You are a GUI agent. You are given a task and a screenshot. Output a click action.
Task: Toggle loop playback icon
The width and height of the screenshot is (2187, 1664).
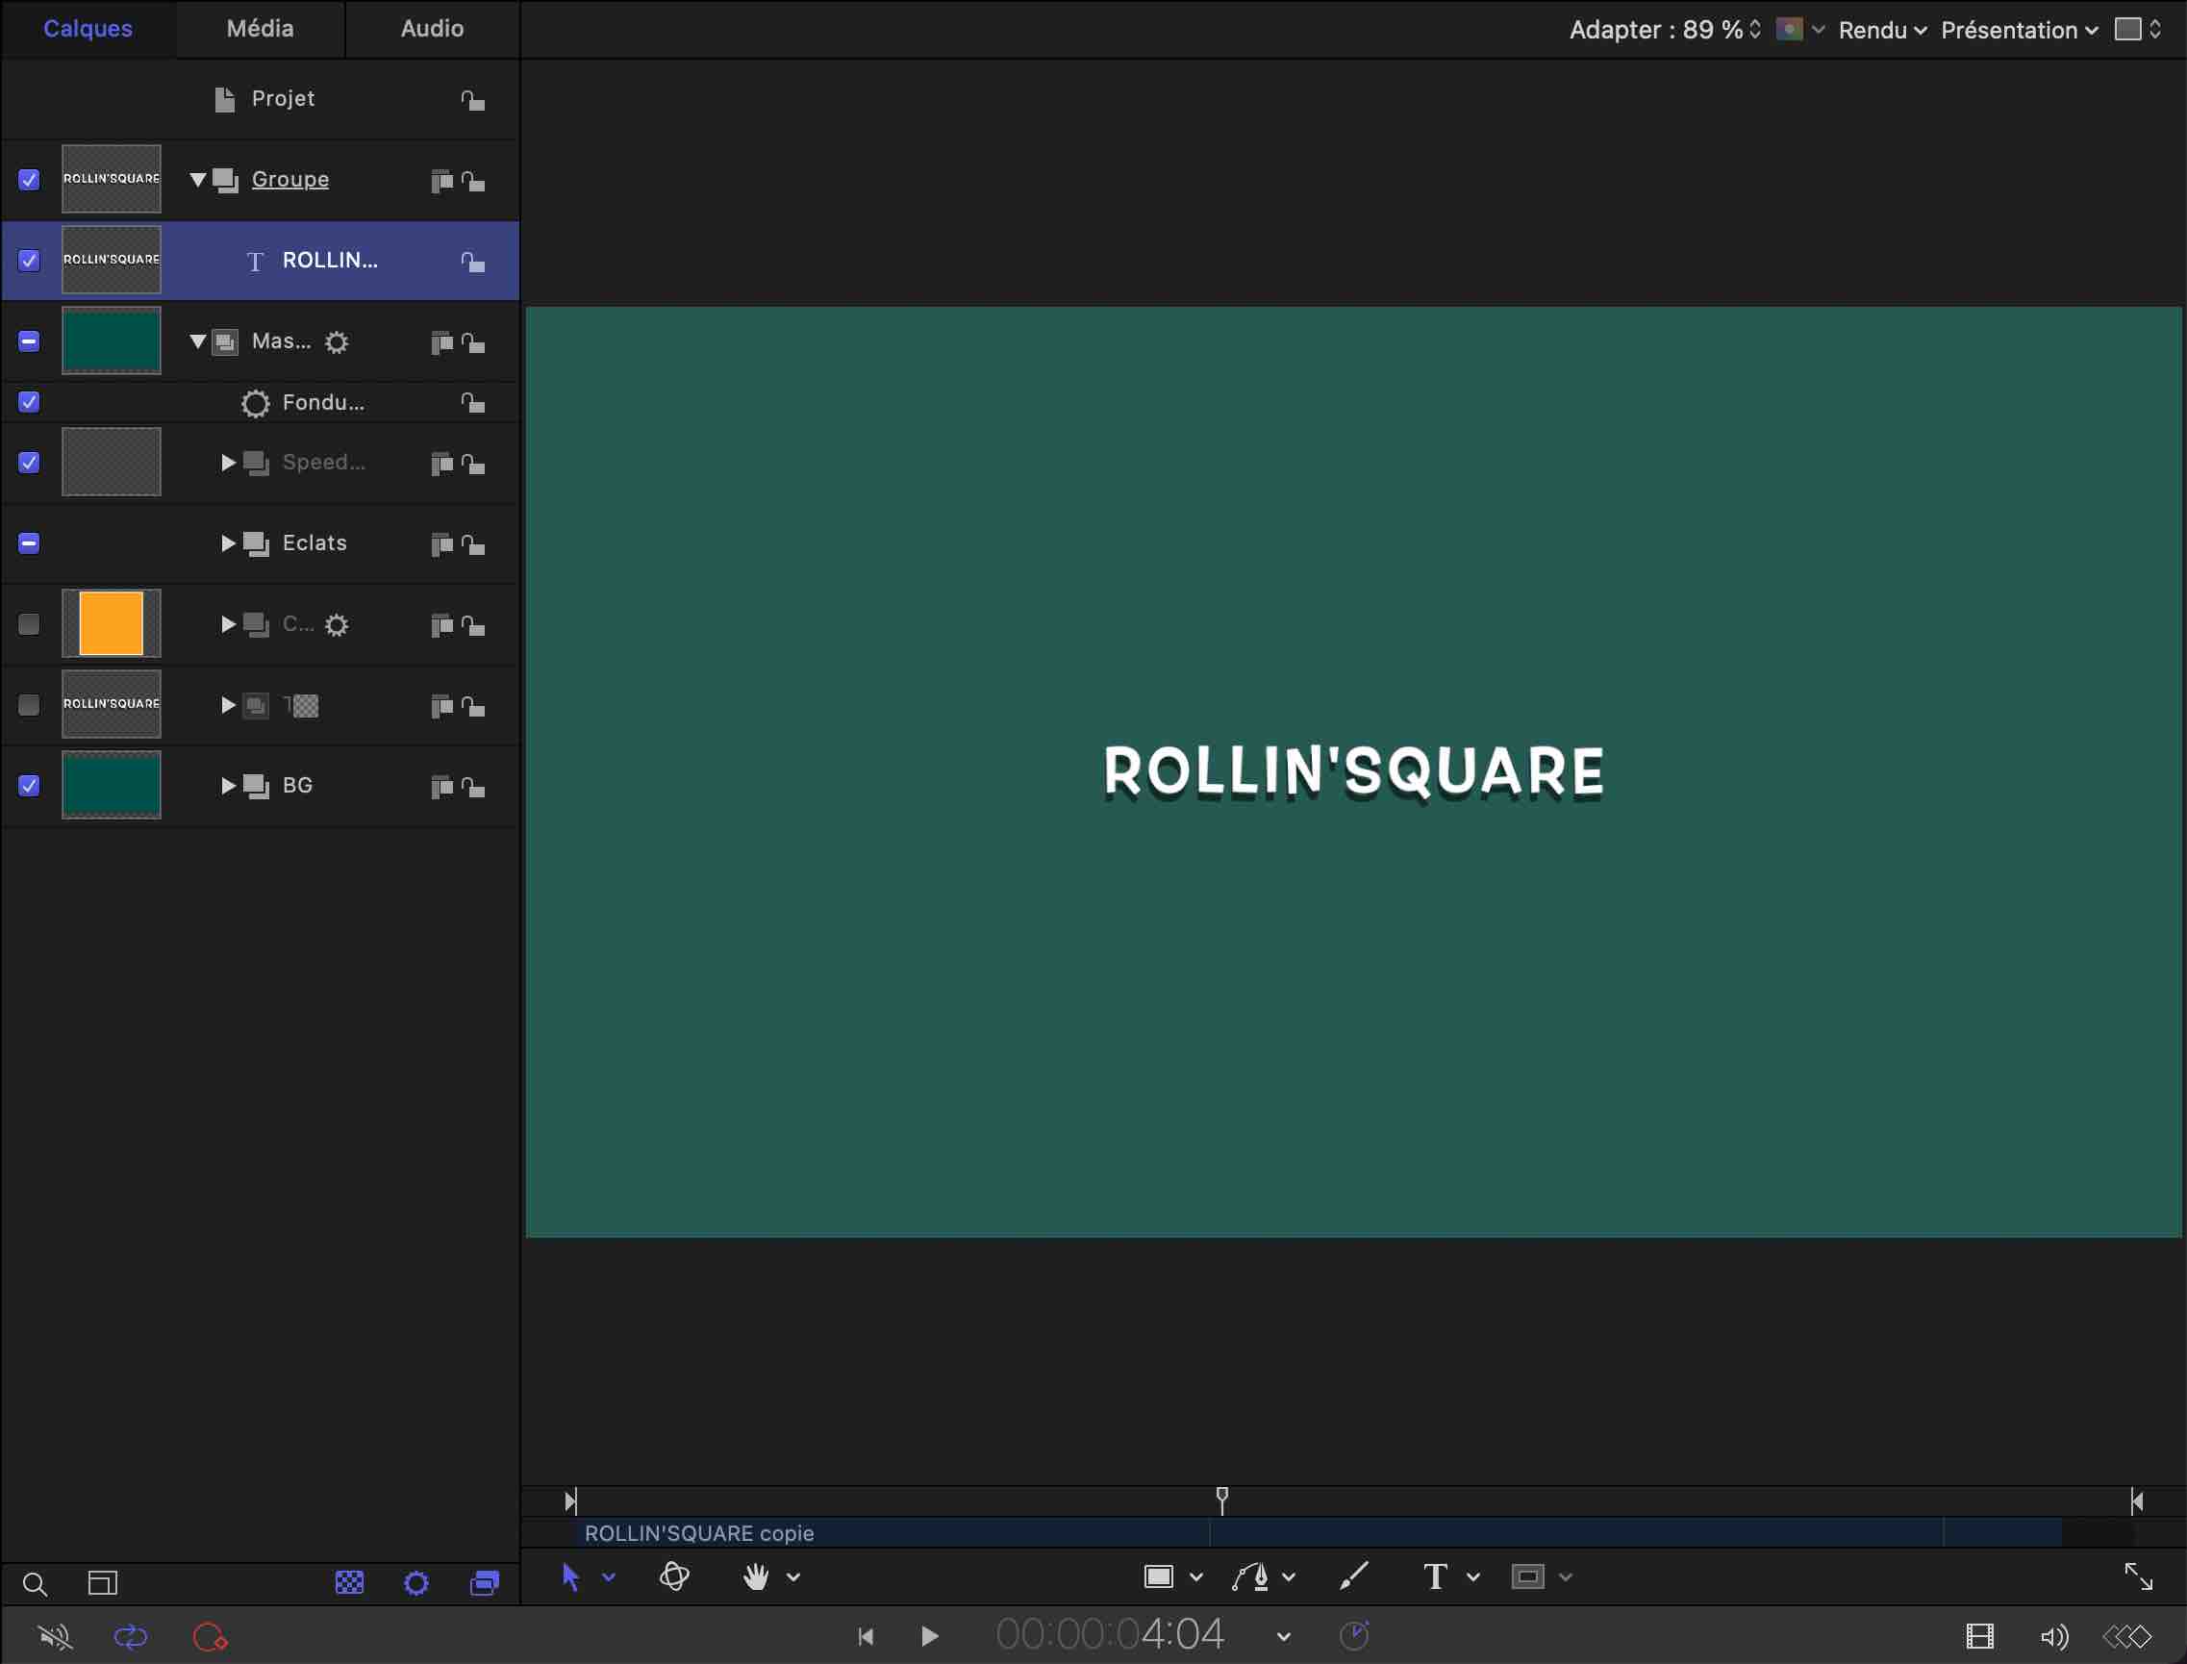coord(130,1637)
